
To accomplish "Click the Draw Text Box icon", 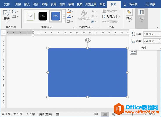I will tap(14, 16).
